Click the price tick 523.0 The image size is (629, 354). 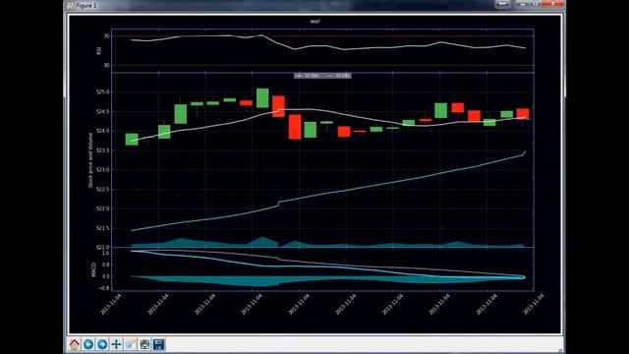click(102, 170)
